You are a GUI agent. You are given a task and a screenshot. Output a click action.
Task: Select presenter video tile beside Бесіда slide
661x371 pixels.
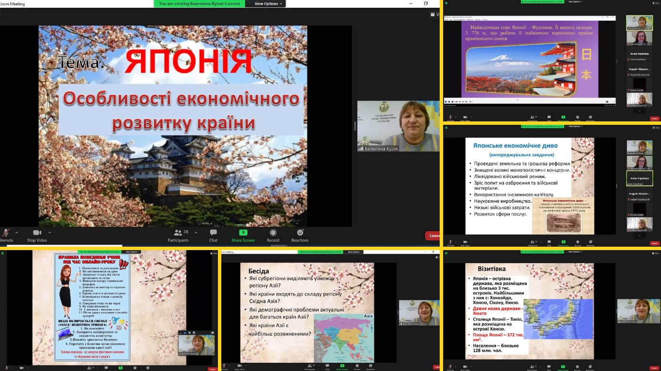click(x=419, y=312)
